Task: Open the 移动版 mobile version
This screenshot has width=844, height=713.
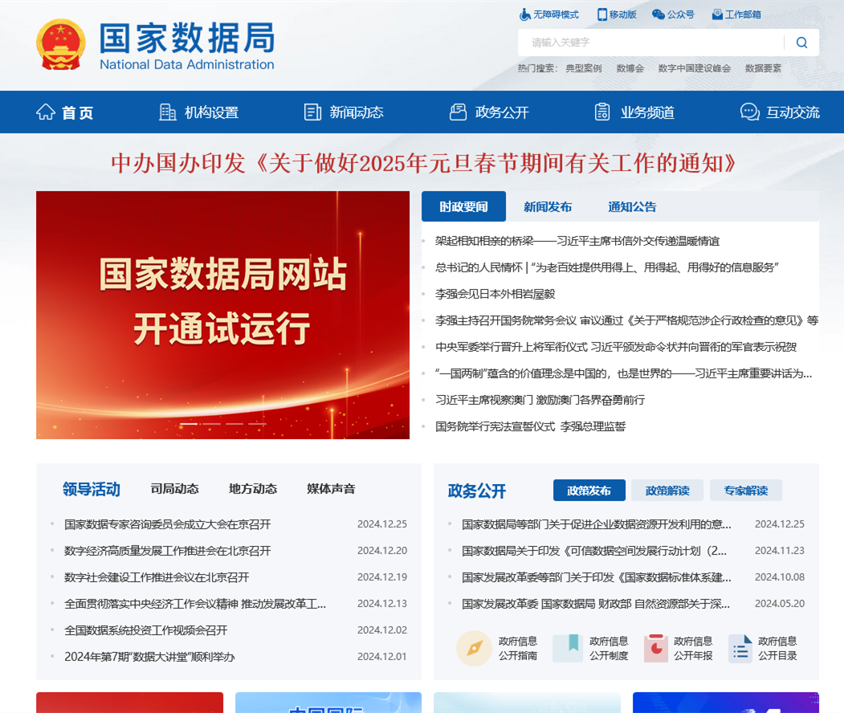Action: [x=617, y=14]
